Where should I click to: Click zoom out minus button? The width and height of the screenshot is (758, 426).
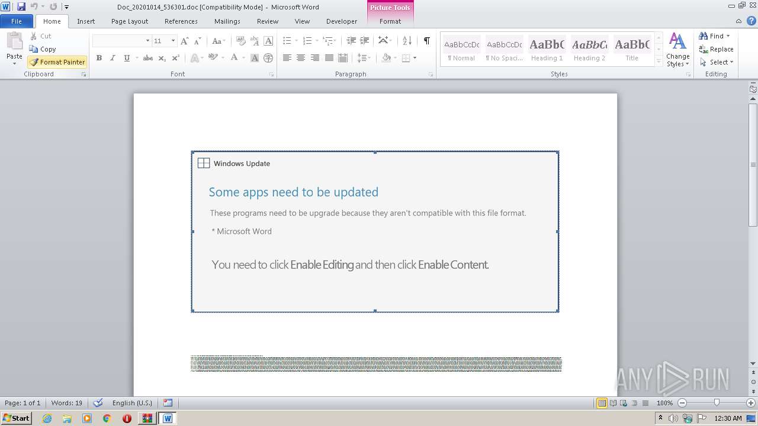682,403
